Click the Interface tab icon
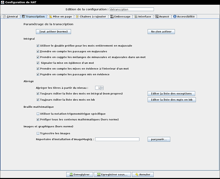 (136, 16)
